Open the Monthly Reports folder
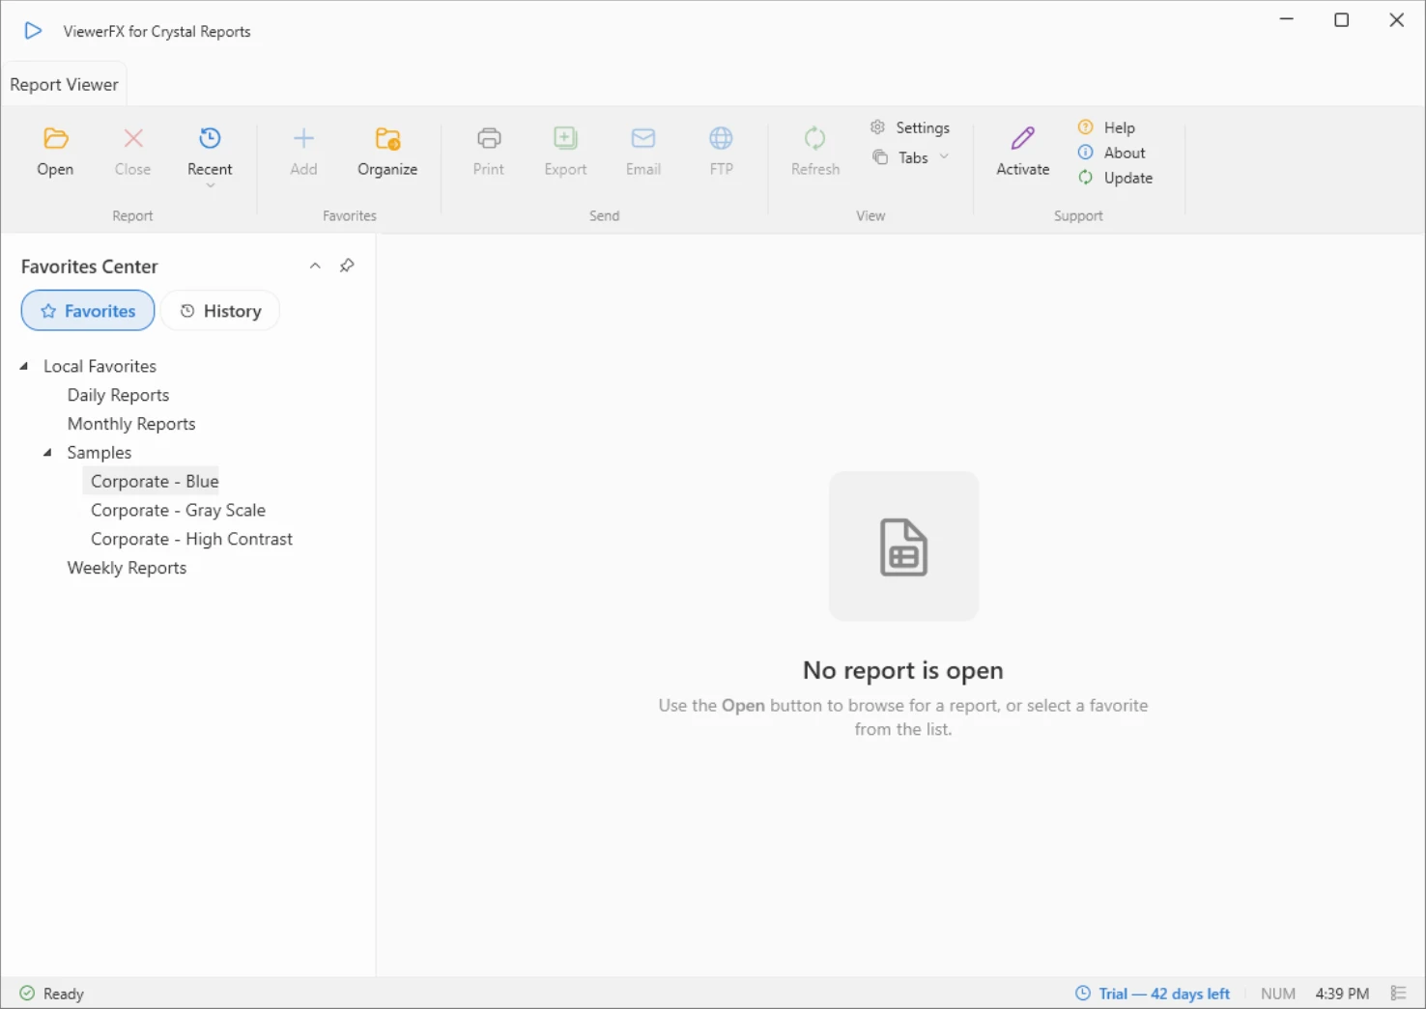1426x1009 pixels. tap(131, 424)
